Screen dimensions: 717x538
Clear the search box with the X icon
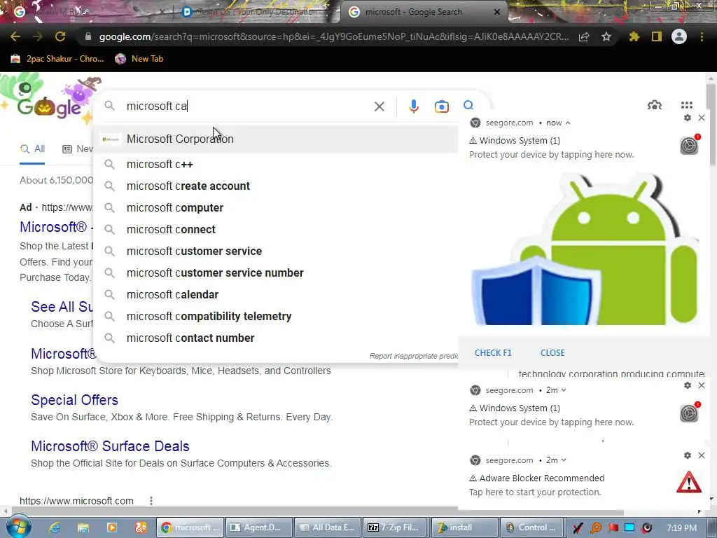pyautogui.click(x=379, y=106)
